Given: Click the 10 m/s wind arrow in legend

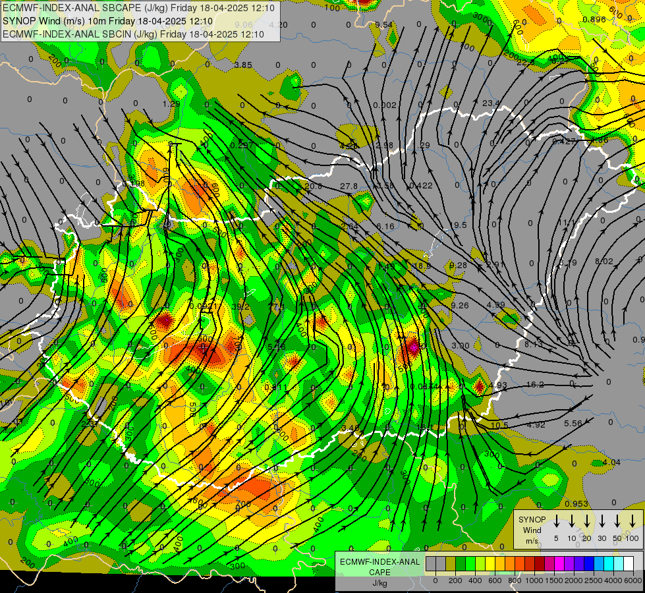Looking at the screenshot, I should (572, 521).
